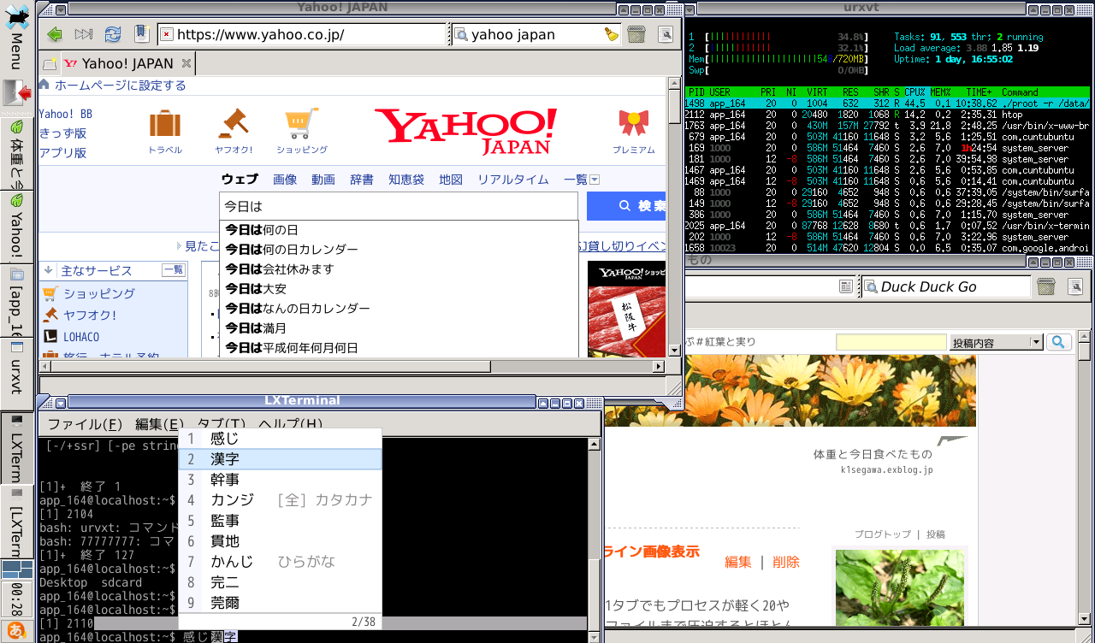Open the 編集(E) menu in LXTerminal
This screenshot has height=643, width=1095.
pos(159,424)
